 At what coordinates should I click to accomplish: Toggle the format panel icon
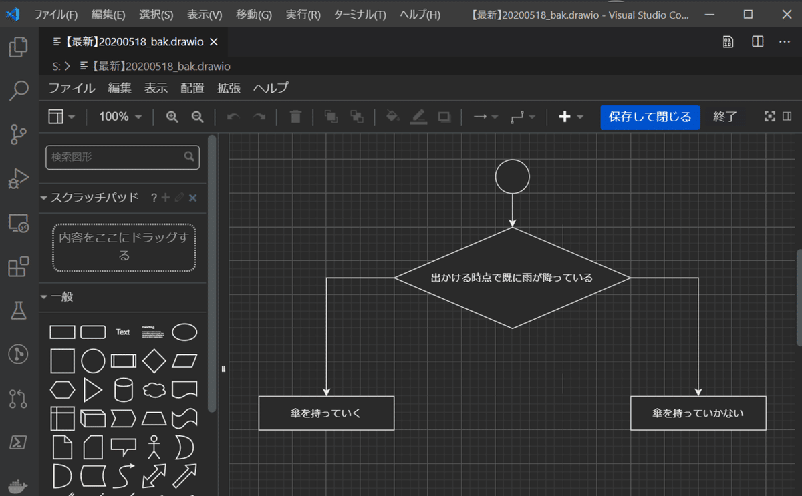point(787,117)
